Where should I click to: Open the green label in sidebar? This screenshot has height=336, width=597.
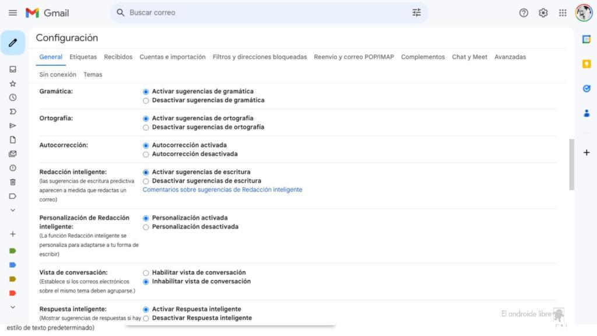coord(13,251)
